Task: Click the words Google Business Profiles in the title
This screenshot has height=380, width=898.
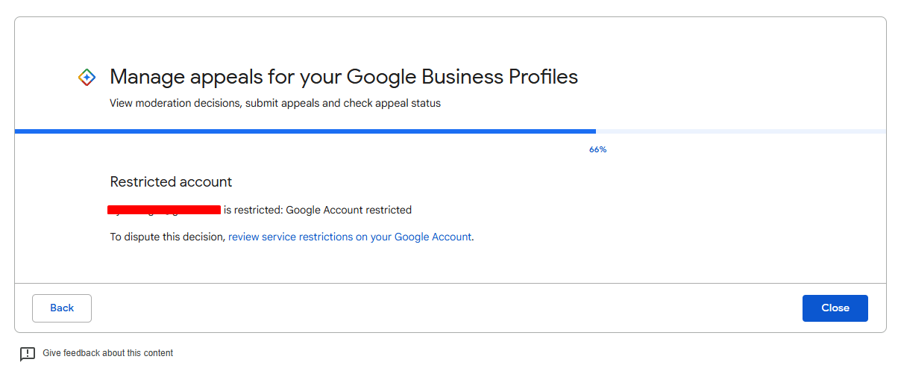Action: pyautogui.click(x=462, y=76)
